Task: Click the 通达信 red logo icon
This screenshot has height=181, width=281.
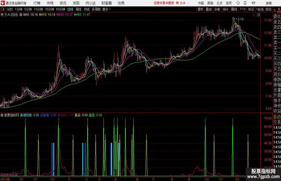Action: click(x=3, y=3)
